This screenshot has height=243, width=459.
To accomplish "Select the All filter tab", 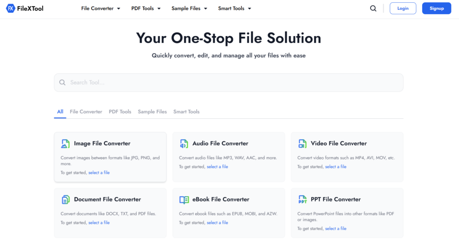I will coord(60,112).
